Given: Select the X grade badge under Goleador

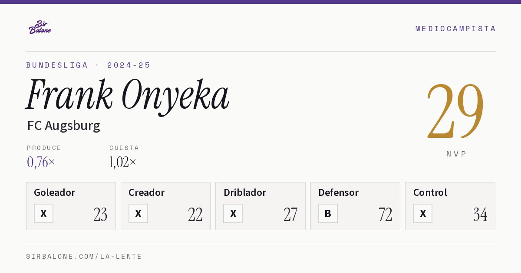Looking at the screenshot, I should coord(43,214).
